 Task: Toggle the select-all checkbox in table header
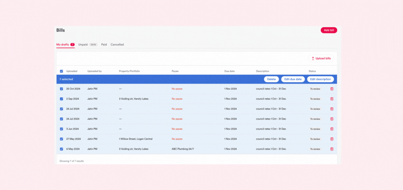[x=61, y=71]
